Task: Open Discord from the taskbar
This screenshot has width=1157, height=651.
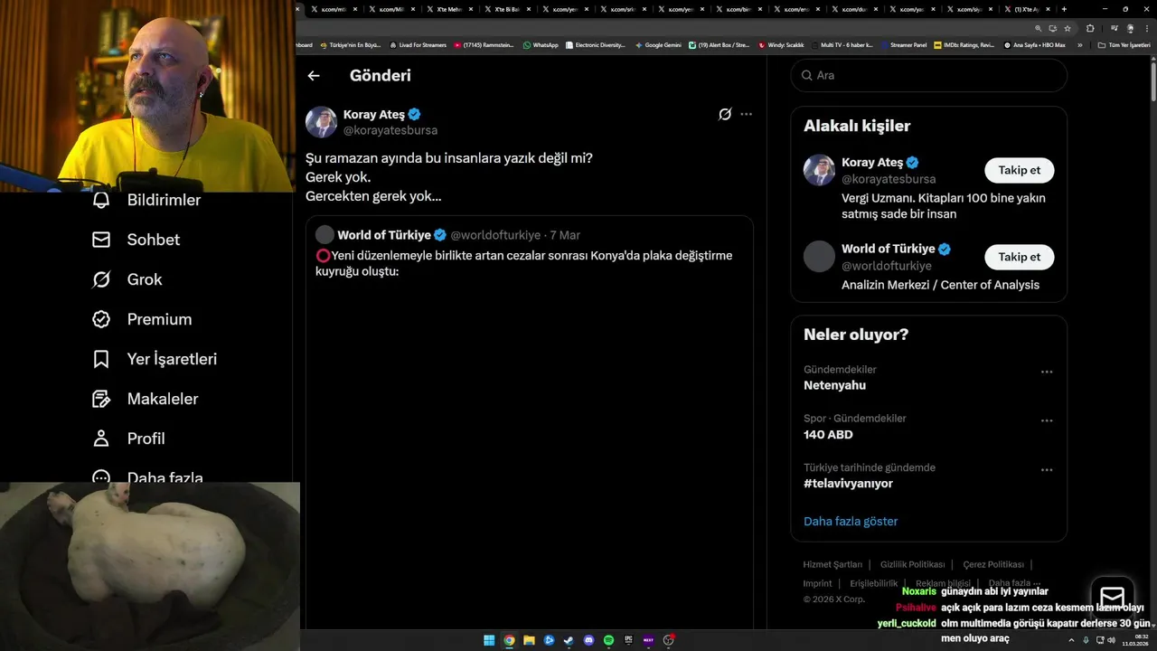Action: (x=588, y=640)
